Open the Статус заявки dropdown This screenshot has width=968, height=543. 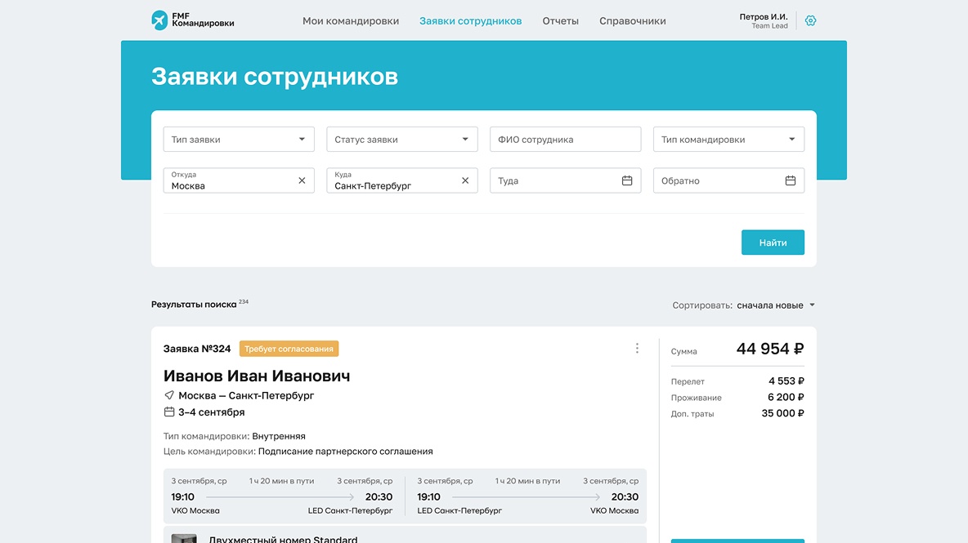pos(401,139)
